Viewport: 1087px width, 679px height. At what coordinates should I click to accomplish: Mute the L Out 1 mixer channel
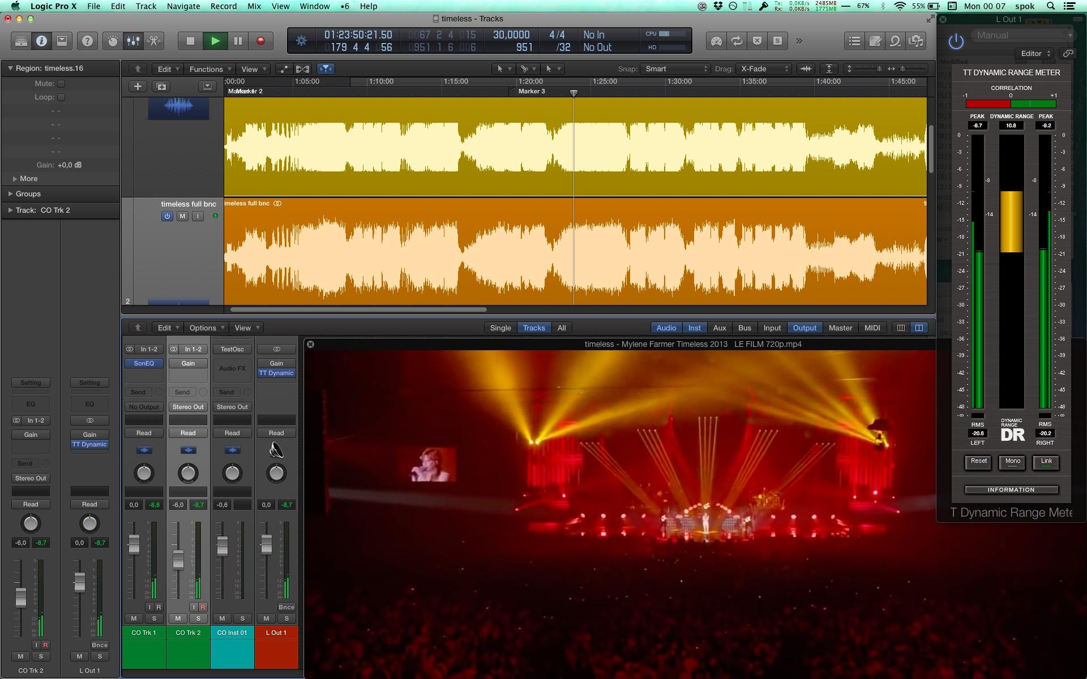[266, 618]
